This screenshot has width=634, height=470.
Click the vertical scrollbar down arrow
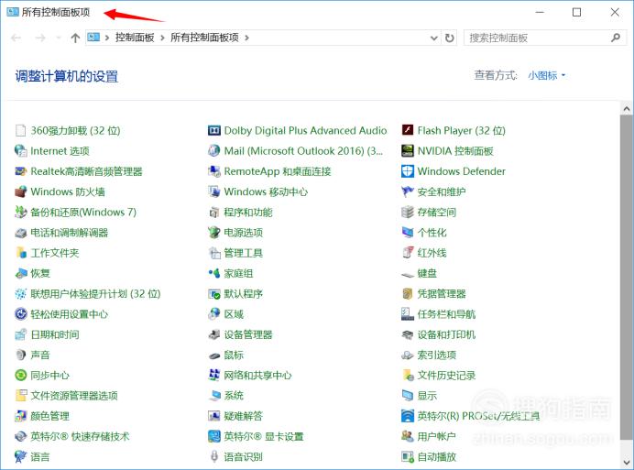(627, 462)
